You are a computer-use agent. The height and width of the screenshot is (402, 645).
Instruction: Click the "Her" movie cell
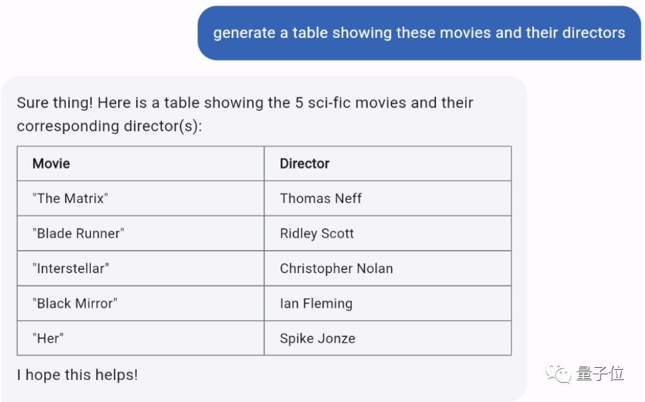point(48,338)
